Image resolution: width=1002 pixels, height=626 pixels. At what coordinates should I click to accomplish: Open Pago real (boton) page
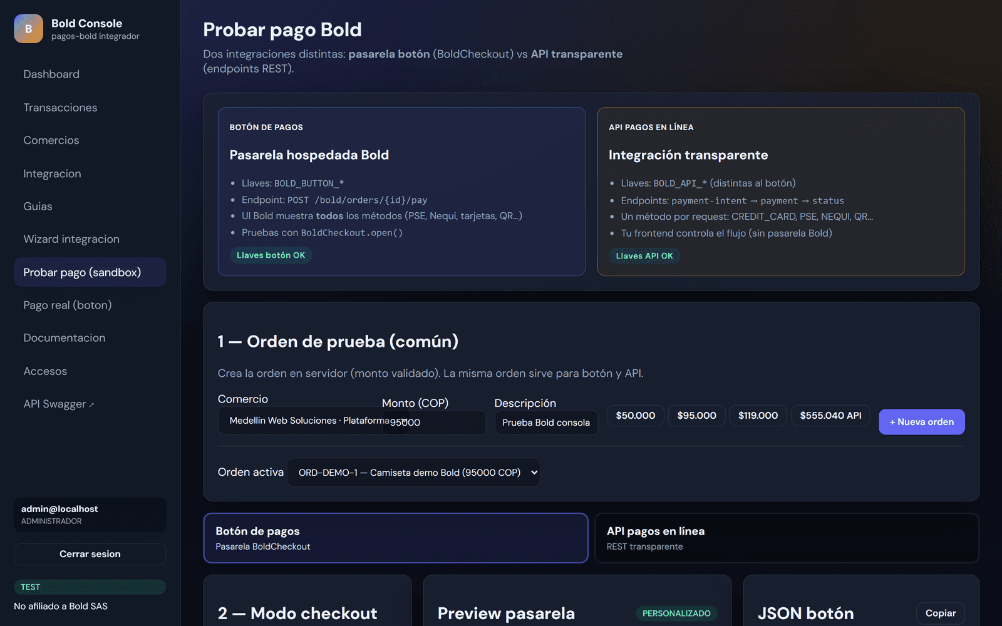[x=90, y=305]
